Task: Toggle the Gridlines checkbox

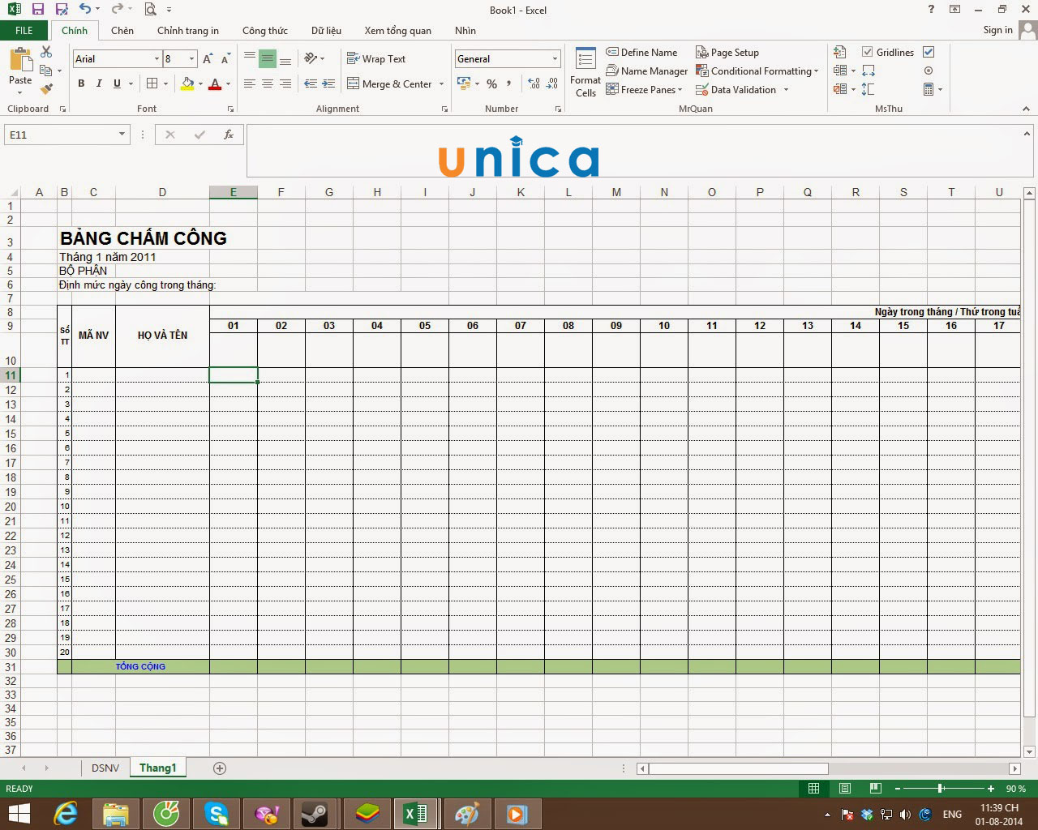Action: pyautogui.click(x=869, y=52)
